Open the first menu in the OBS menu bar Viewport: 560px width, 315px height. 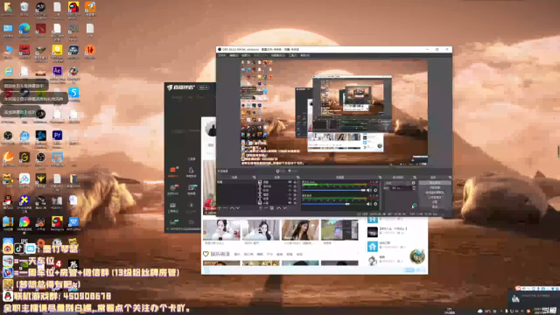pyautogui.click(x=221, y=55)
